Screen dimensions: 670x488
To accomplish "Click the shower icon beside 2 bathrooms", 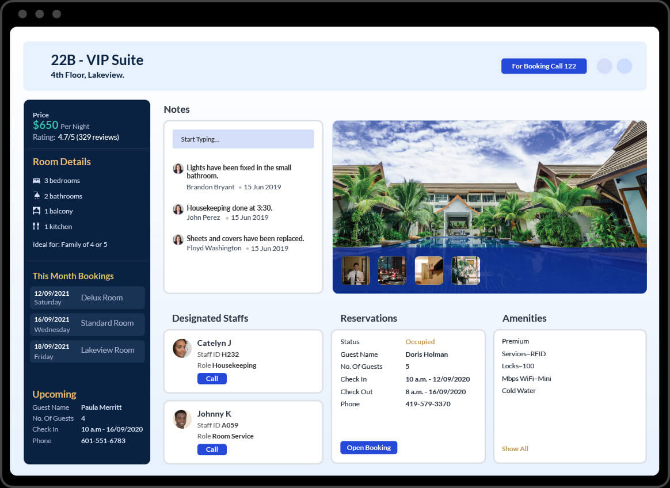I will coord(36,196).
